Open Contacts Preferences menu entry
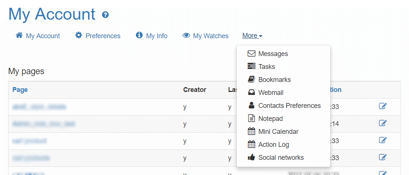This screenshot has width=409, height=175. coord(289,106)
